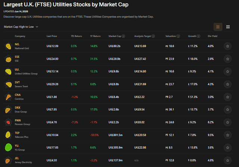Open the NG. ticker link
Image resolution: width=239 pixels, height=167 pixels.
[x=17, y=44]
